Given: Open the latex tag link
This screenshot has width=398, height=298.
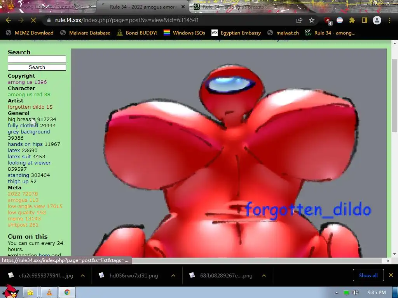Looking at the screenshot, I should (x=14, y=150).
